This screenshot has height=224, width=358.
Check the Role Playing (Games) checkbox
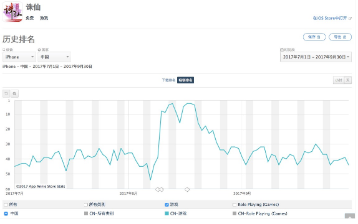235,205
